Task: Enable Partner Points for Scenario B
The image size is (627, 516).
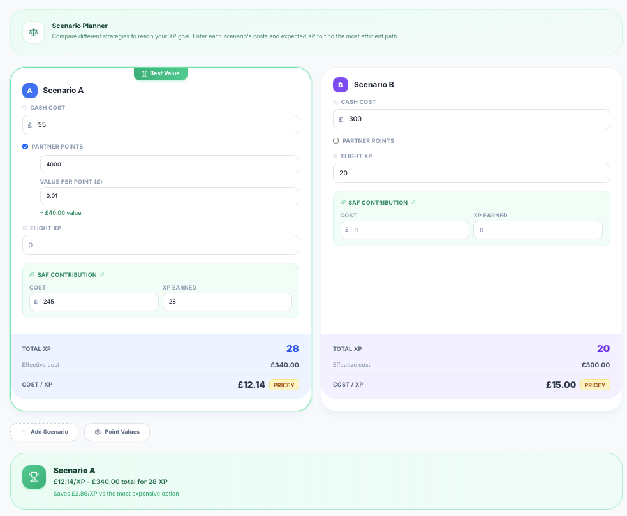Action: click(336, 141)
